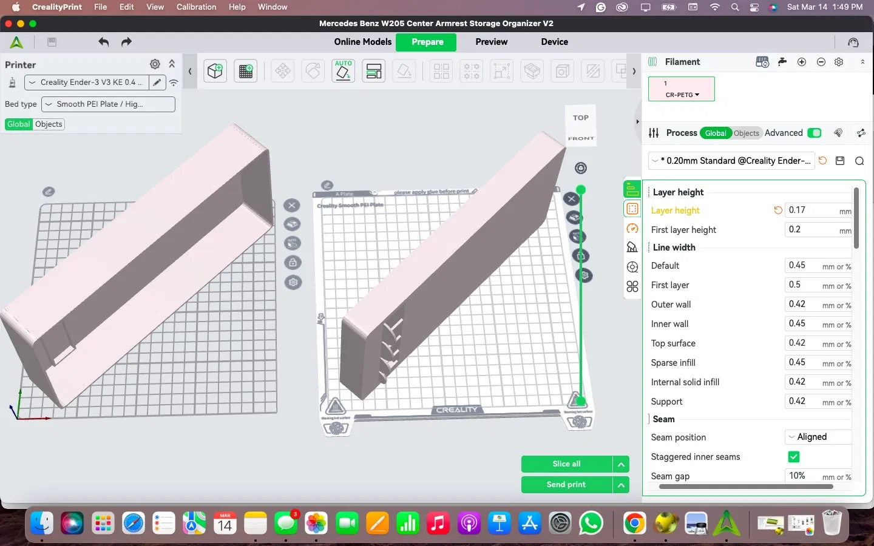
Task: Undo the last action with the left arrow
Action: click(104, 42)
